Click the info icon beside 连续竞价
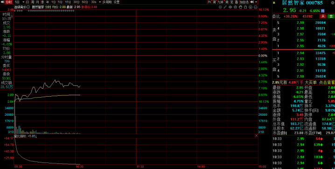 pyautogui.click(x=28, y=7)
